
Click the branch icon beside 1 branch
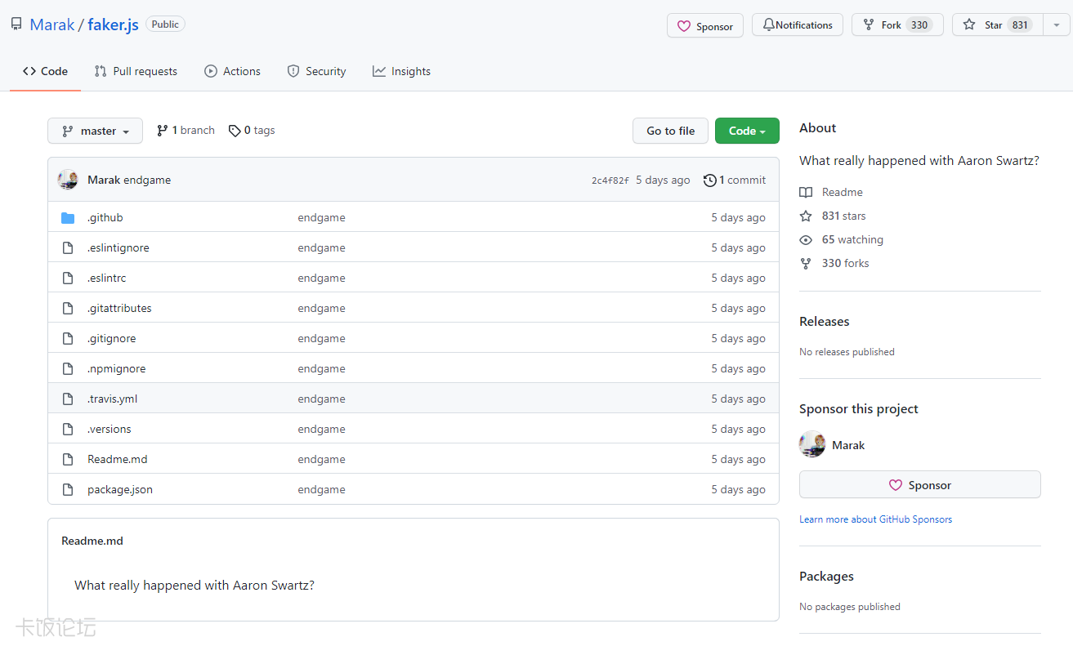(x=162, y=131)
